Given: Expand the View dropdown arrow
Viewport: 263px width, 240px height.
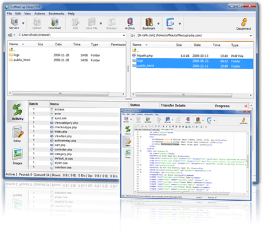Looking at the screenshot, I should [180, 23].
